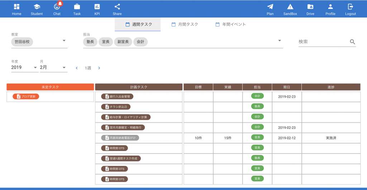Open Chat with notification badge
The image size is (367, 190).
tap(57, 7)
